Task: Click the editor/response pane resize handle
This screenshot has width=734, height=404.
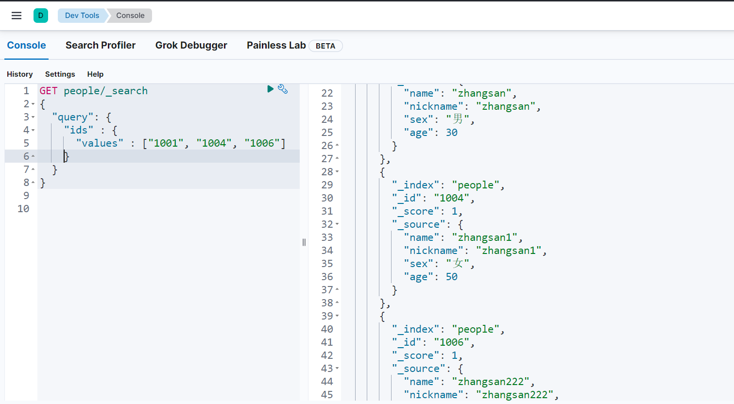Action: click(x=304, y=242)
